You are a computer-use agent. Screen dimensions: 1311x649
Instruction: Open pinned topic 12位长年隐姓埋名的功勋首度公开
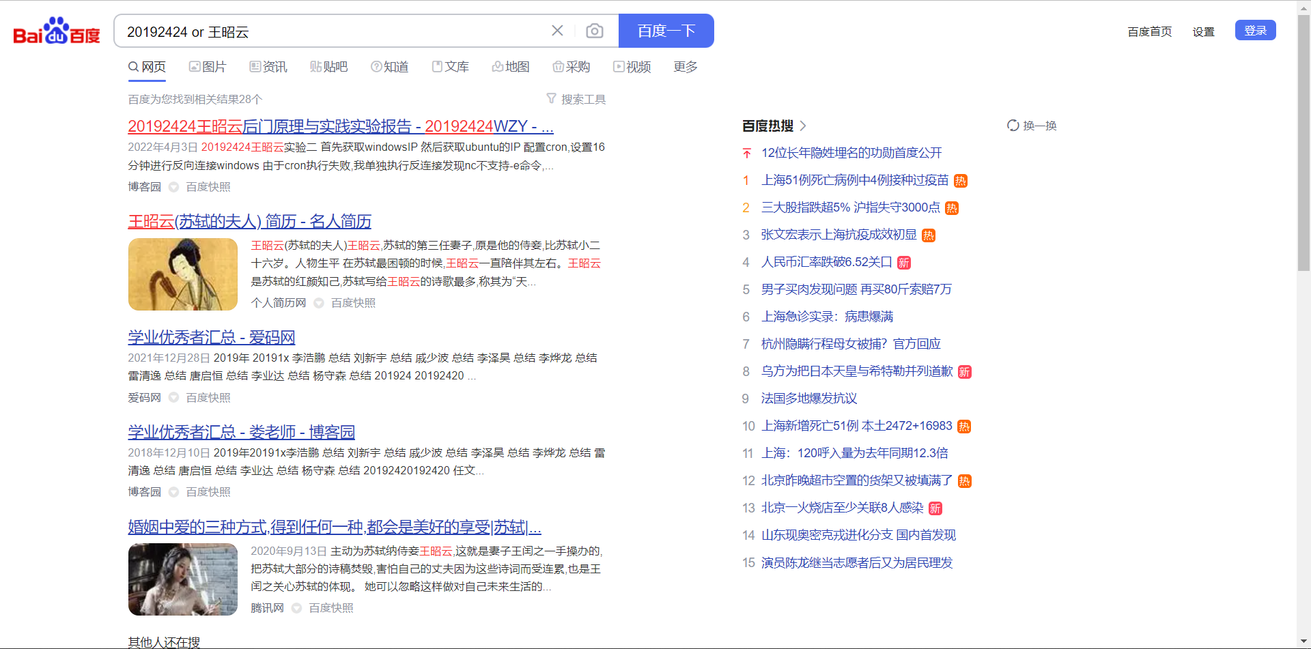[x=851, y=153]
